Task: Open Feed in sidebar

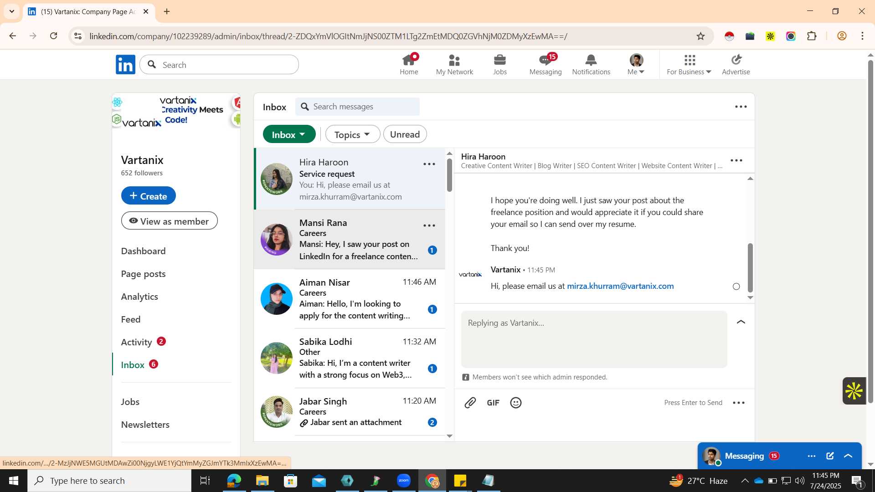Action: coord(131,319)
